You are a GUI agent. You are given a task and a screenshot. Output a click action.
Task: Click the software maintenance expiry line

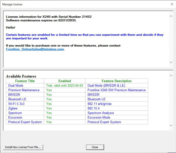(x=41, y=20)
